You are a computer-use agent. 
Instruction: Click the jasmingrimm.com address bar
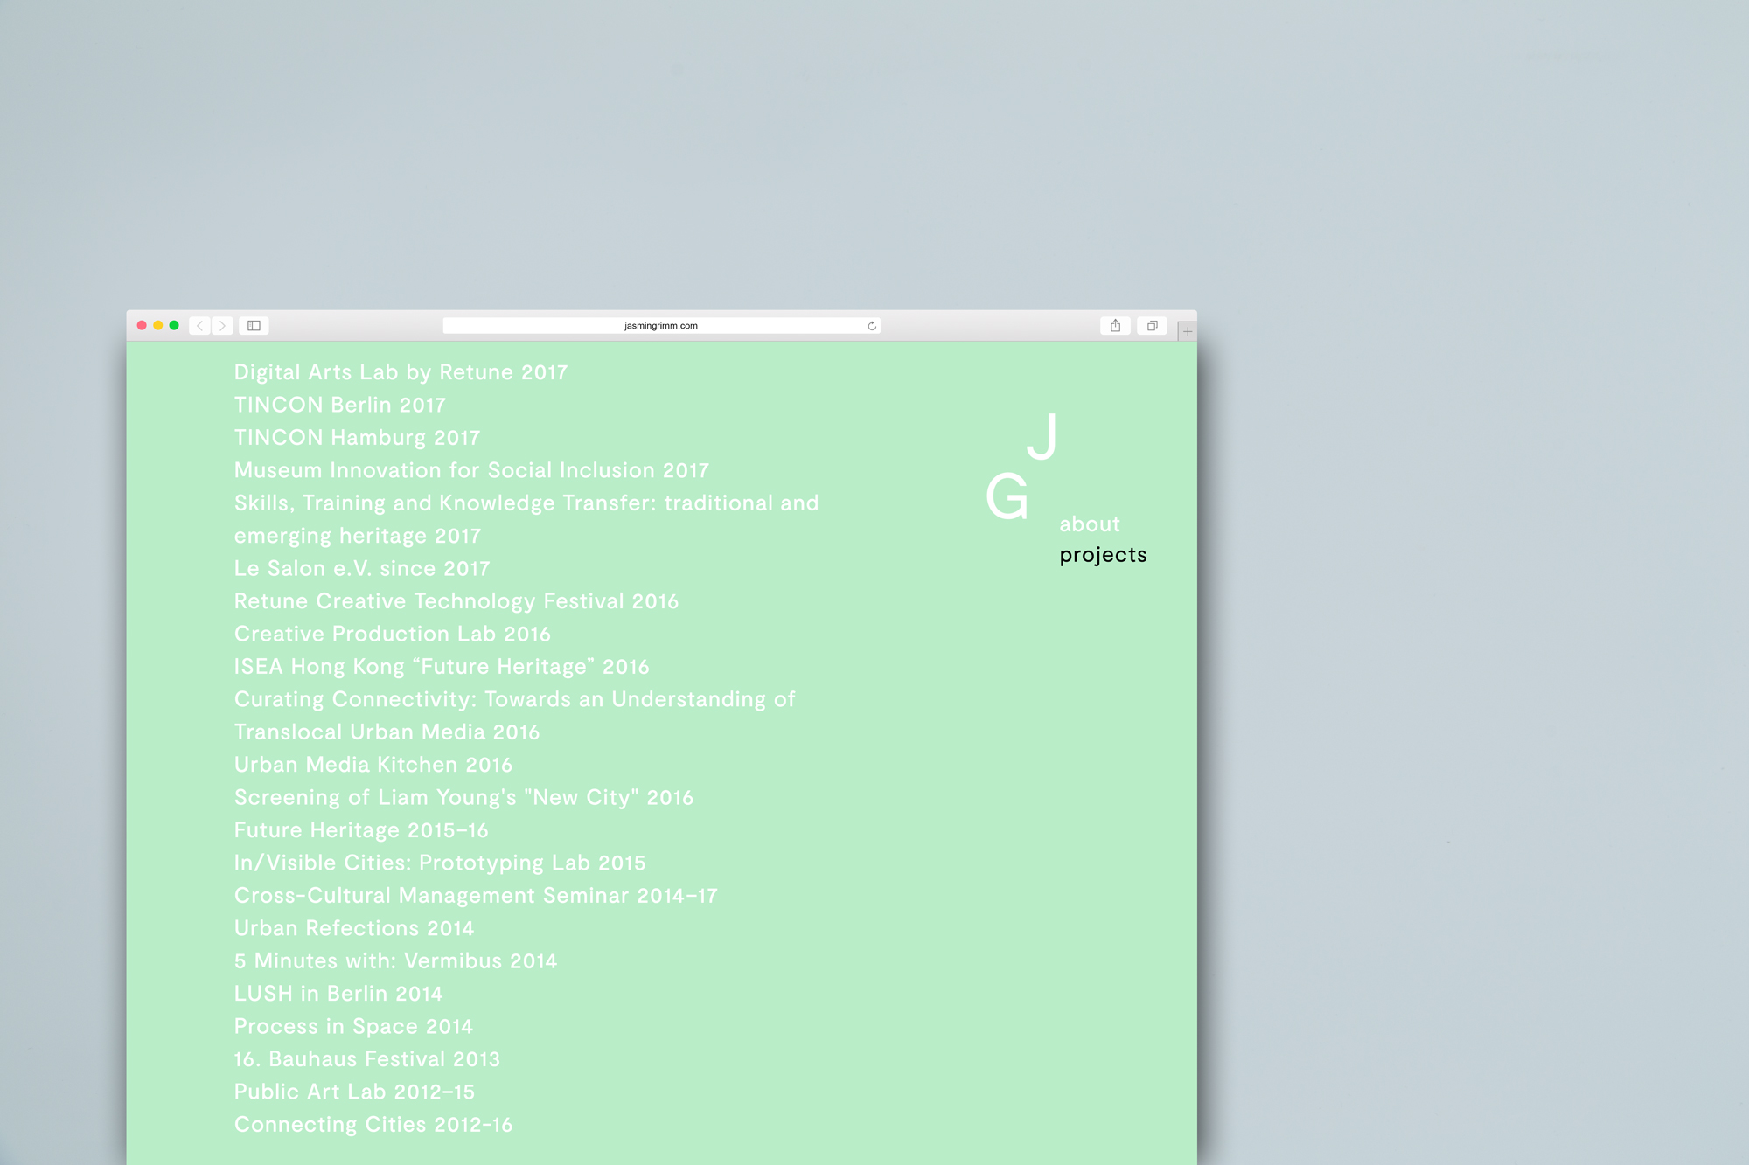click(x=660, y=325)
